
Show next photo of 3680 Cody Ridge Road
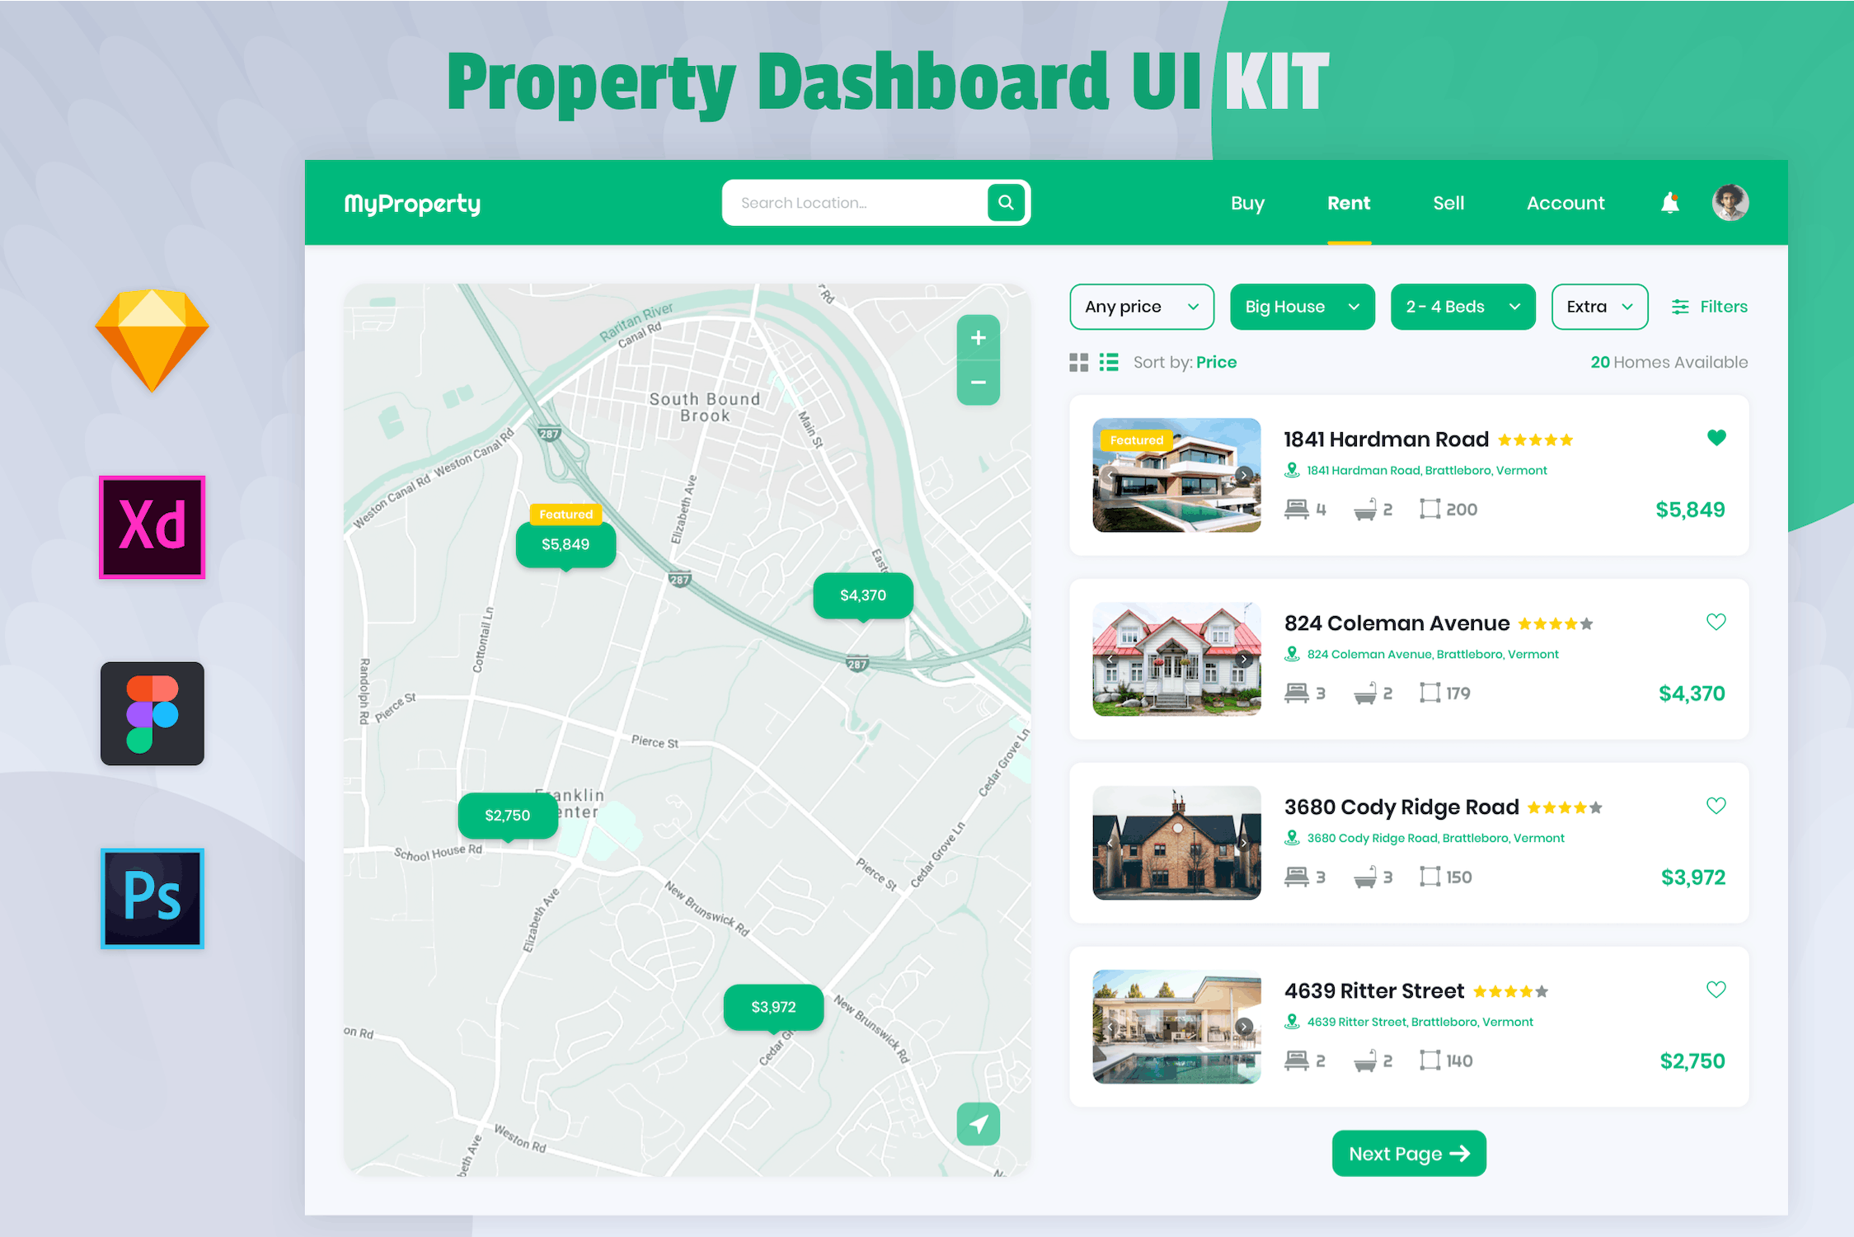pyautogui.click(x=1244, y=843)
